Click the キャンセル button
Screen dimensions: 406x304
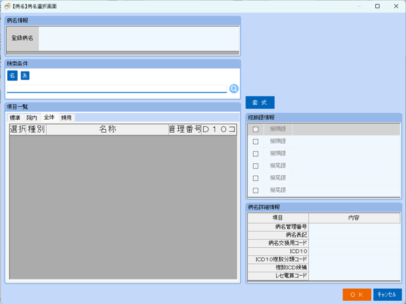point(387,294)
